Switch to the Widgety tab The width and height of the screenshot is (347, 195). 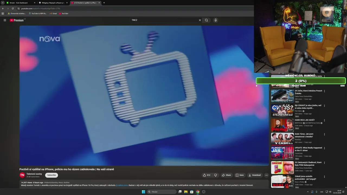tap(53, 3)
